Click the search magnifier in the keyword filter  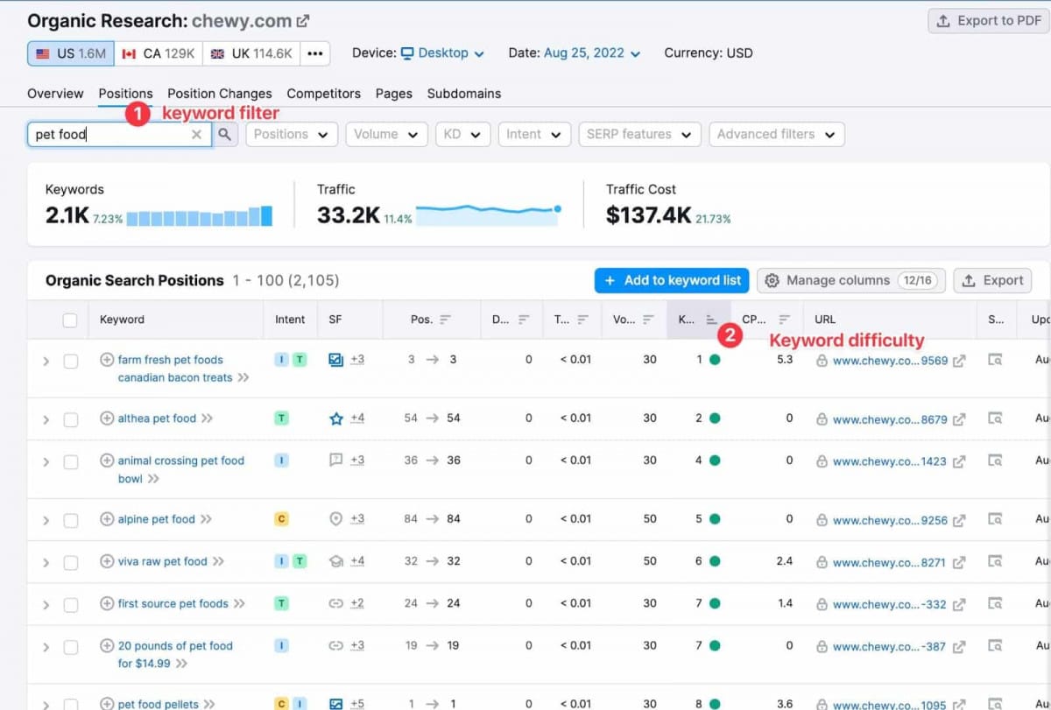tap(225, 134)
